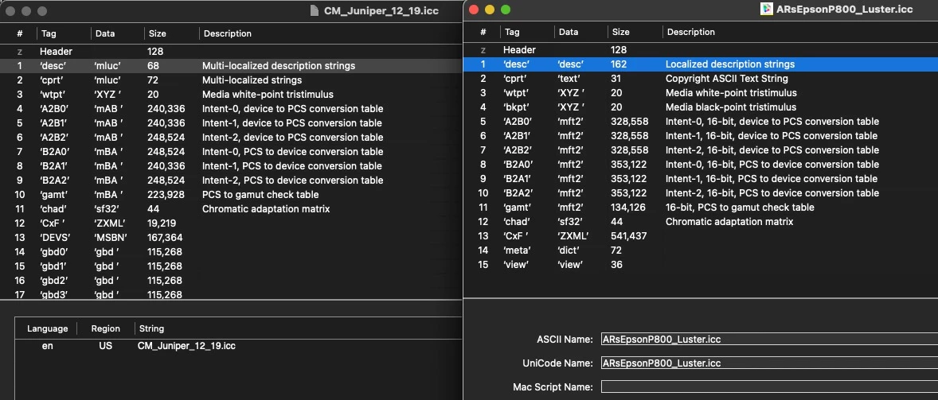Select 'CxF' ZXML row sized 19,219
This screenshot has height=400, width=938.
click(232, 223)
